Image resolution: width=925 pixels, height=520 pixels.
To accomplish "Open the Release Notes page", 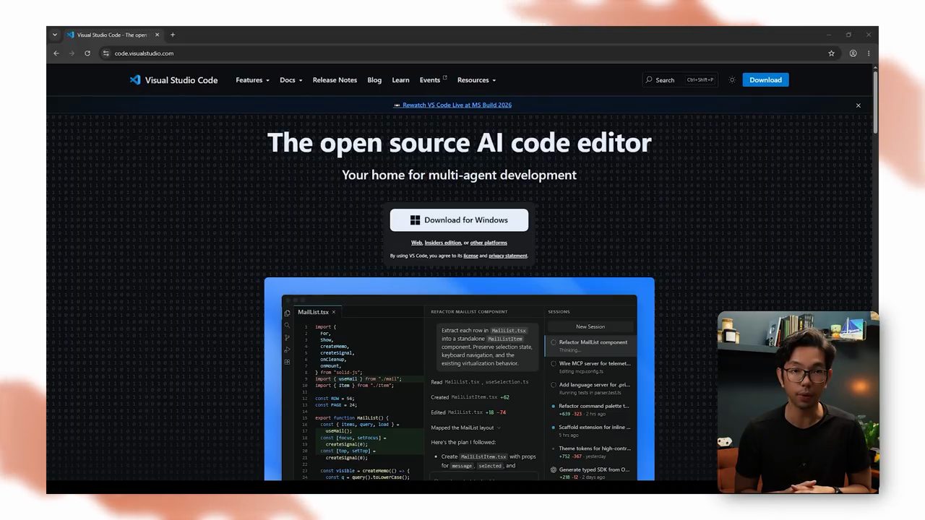I will [335, 80].
